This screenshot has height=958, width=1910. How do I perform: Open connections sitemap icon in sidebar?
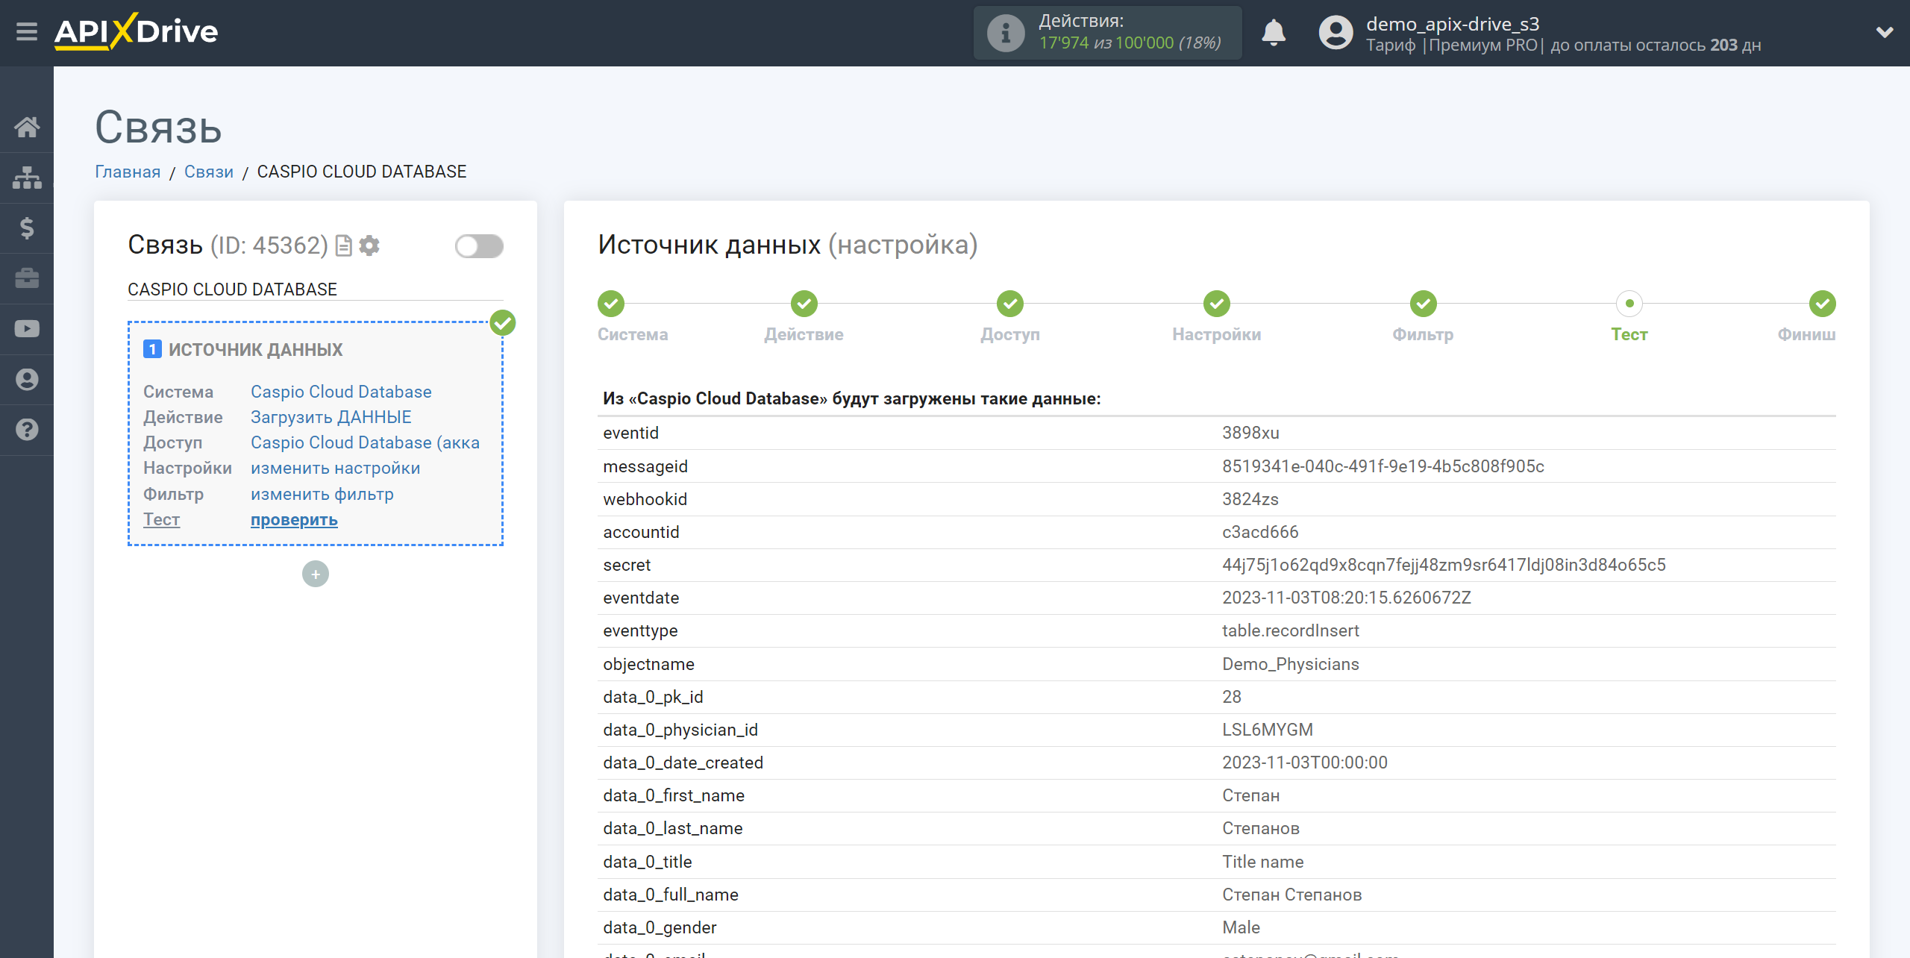[27, 178]
